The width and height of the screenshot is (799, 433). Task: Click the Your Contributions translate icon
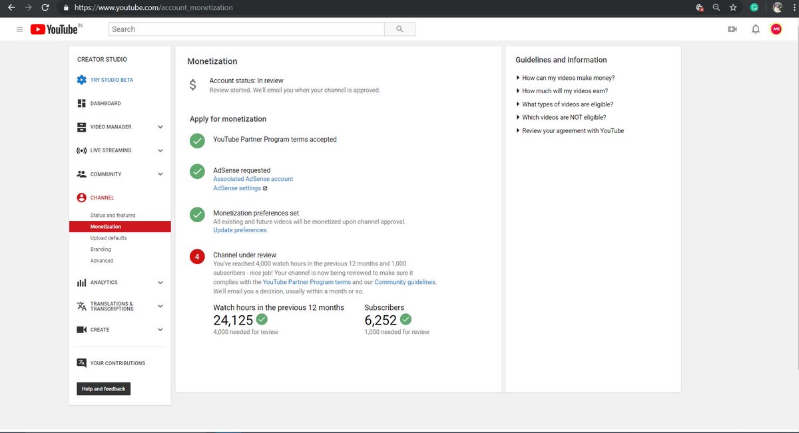(x=81, y=363)
